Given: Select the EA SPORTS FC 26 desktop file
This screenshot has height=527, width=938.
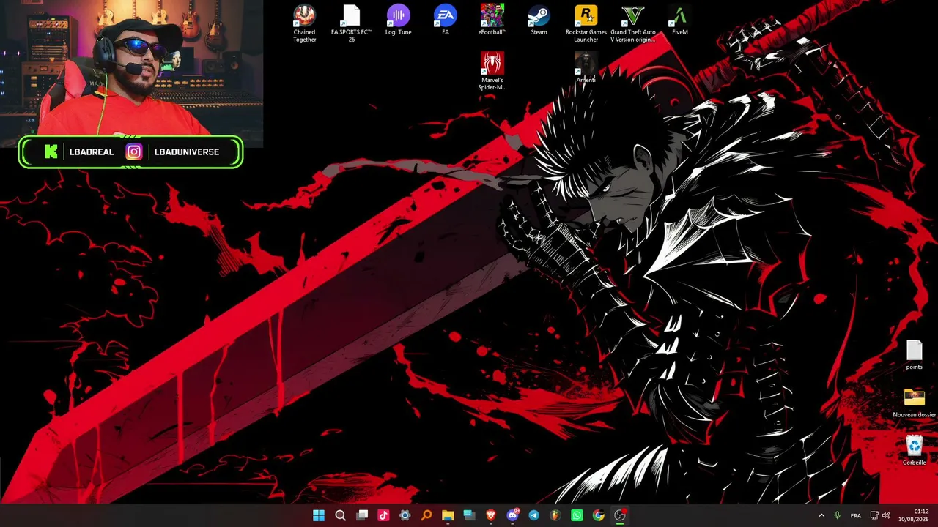Looking at the screenshot, I should tap(351, 24).
